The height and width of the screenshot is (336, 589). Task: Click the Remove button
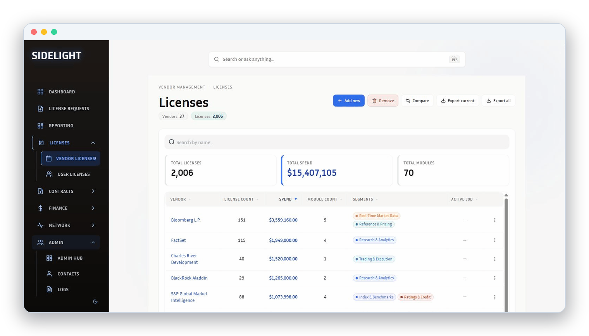pos(383,101)
